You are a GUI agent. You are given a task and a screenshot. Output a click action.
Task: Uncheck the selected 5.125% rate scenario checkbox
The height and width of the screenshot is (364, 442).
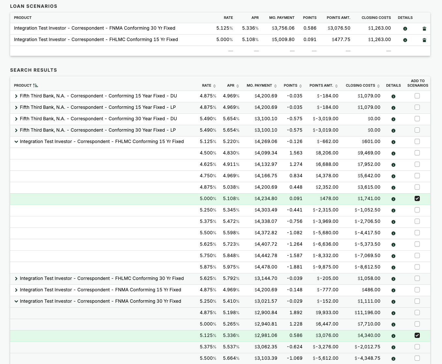click(417, 335)
